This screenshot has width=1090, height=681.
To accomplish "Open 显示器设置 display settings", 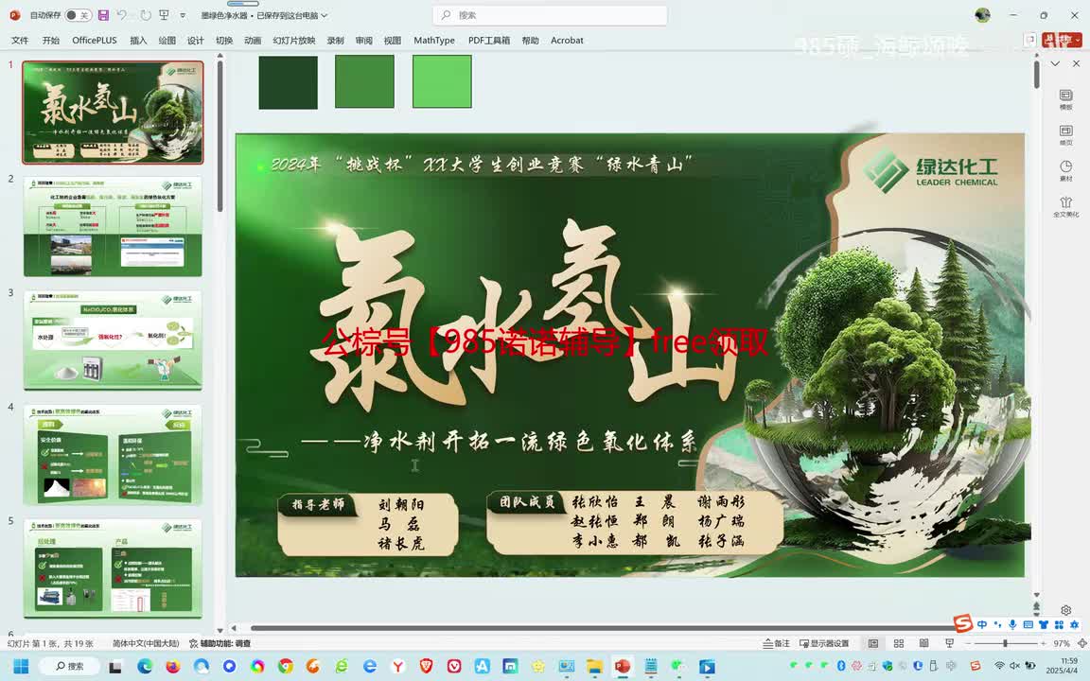I will [824, 643].
